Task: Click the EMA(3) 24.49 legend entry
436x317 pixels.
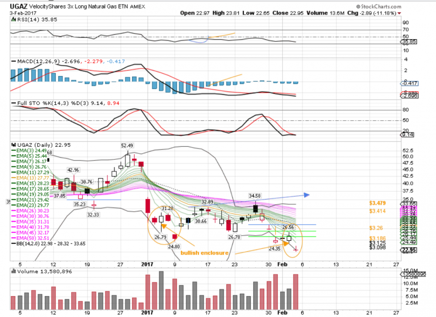Action: (x=29, y=151)
